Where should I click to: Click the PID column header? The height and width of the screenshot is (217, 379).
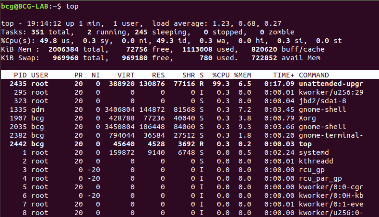click(20, 75)
